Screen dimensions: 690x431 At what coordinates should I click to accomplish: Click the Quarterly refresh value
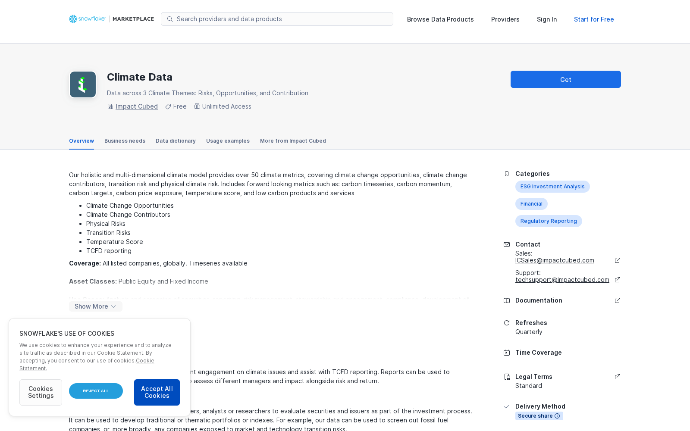coord(529,332)
